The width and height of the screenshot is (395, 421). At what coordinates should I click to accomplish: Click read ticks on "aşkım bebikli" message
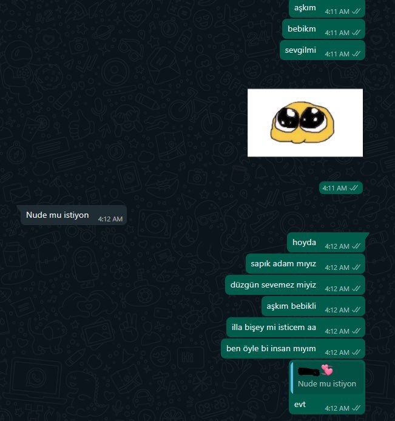coord(356,309)
